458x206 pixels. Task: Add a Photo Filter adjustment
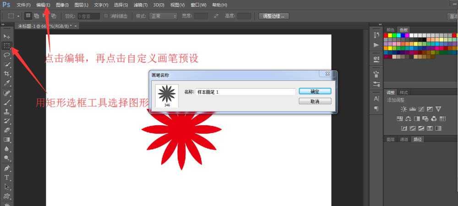point(425,119)
